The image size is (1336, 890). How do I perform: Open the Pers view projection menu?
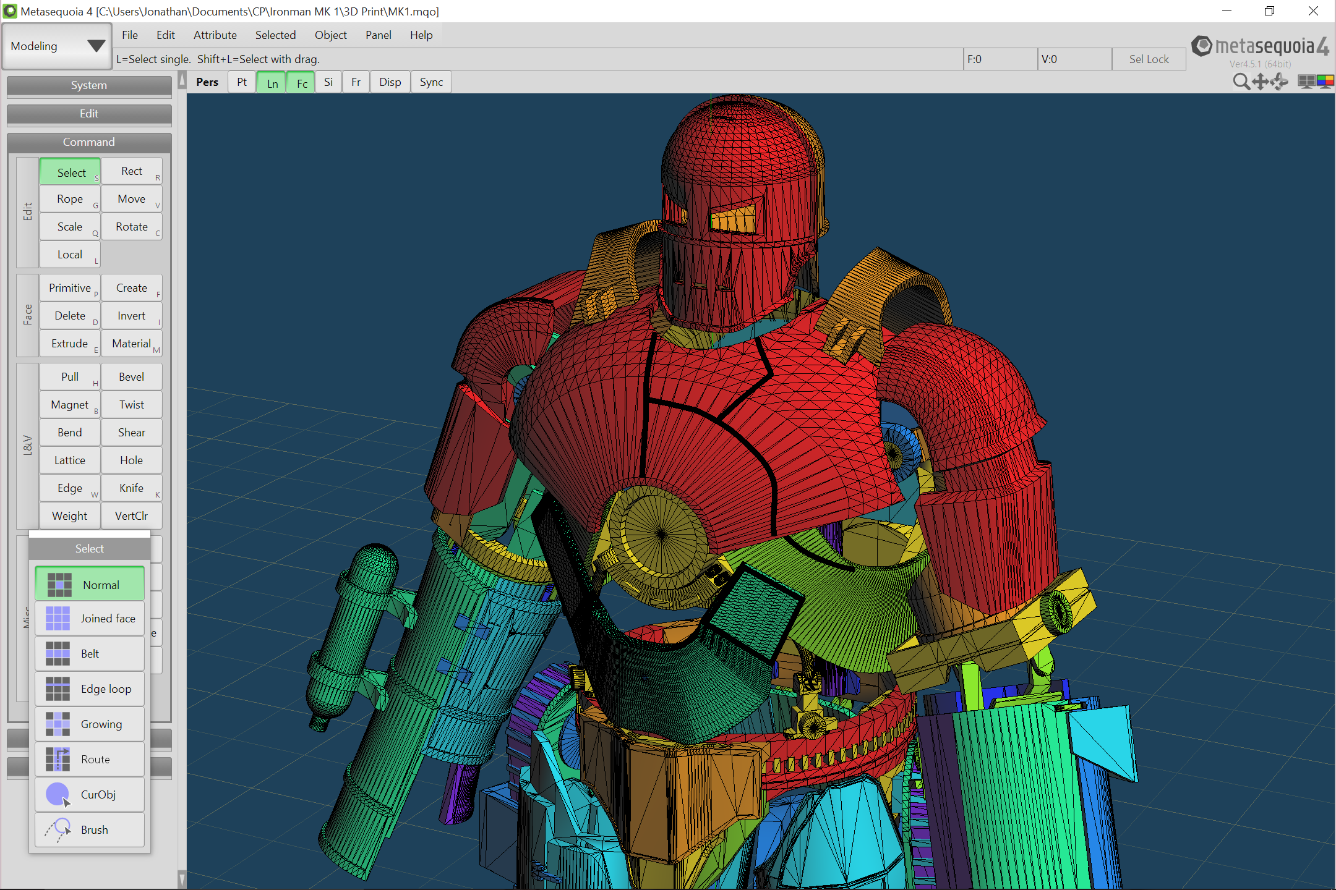(x=207, y=82)
